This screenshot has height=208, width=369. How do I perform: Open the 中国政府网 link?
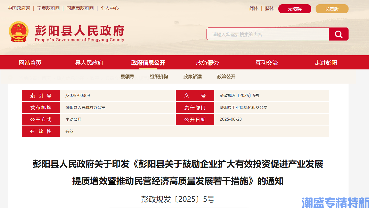[19, 8]
